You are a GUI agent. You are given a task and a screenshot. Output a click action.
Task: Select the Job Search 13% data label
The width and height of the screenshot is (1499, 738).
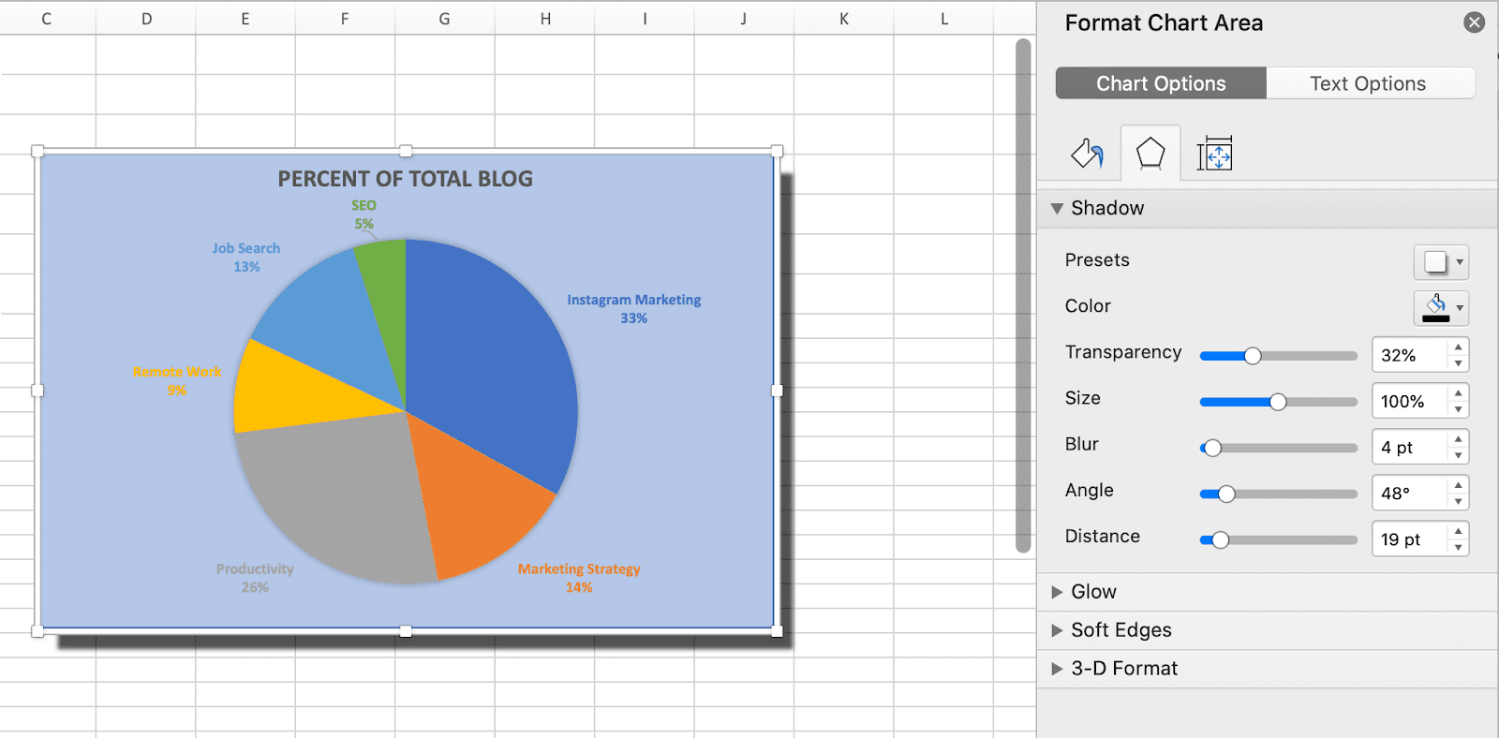click(246, 258)
